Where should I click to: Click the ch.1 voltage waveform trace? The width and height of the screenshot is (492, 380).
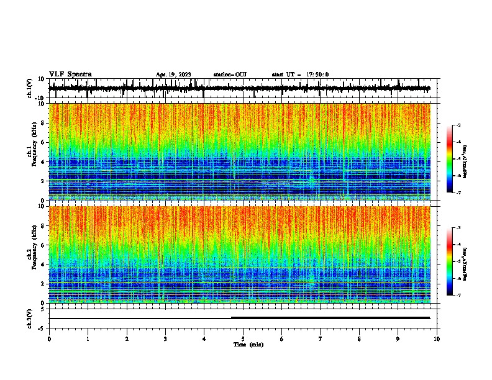pyautogui.click(x=239, y=88)
